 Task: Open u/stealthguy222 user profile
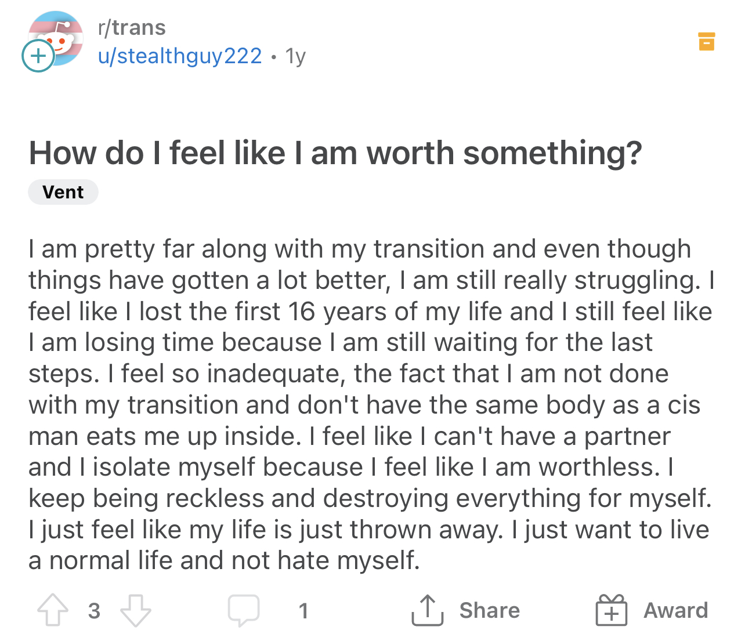tap(180, 56)
